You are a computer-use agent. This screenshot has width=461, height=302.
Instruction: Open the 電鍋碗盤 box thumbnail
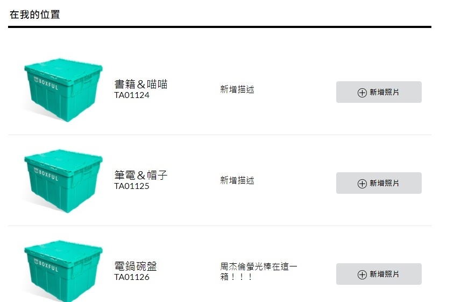(x=63, y=271)
